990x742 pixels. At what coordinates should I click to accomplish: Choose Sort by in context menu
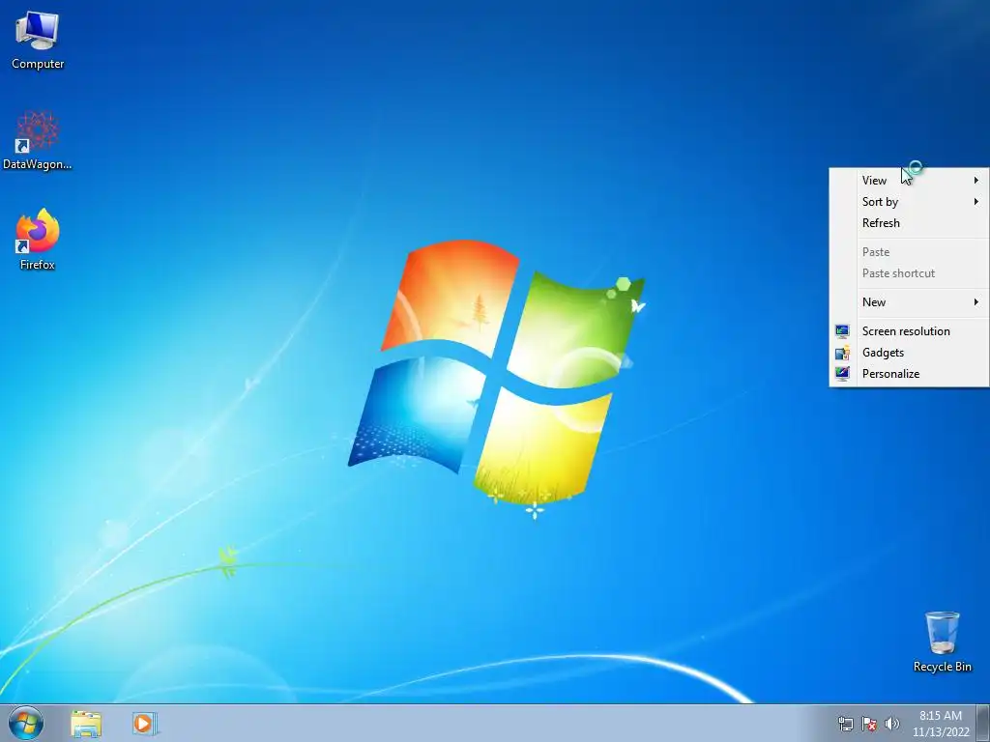[909, 202]
